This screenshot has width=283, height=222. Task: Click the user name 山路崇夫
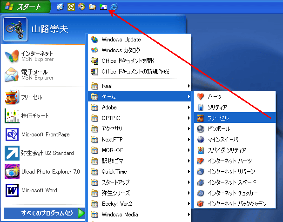tap(50, 29)
